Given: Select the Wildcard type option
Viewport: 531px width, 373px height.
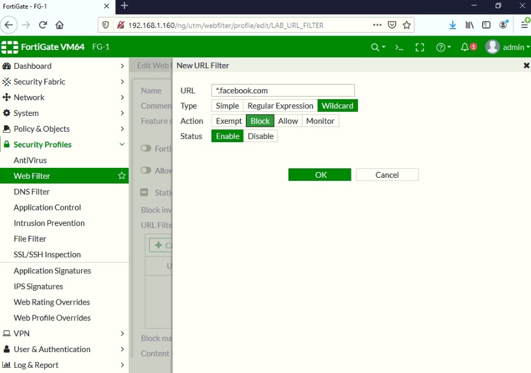Looking at the screenshot, I should point(337,105).
